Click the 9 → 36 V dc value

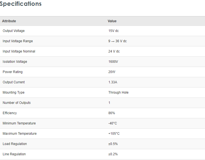[117, 41]
